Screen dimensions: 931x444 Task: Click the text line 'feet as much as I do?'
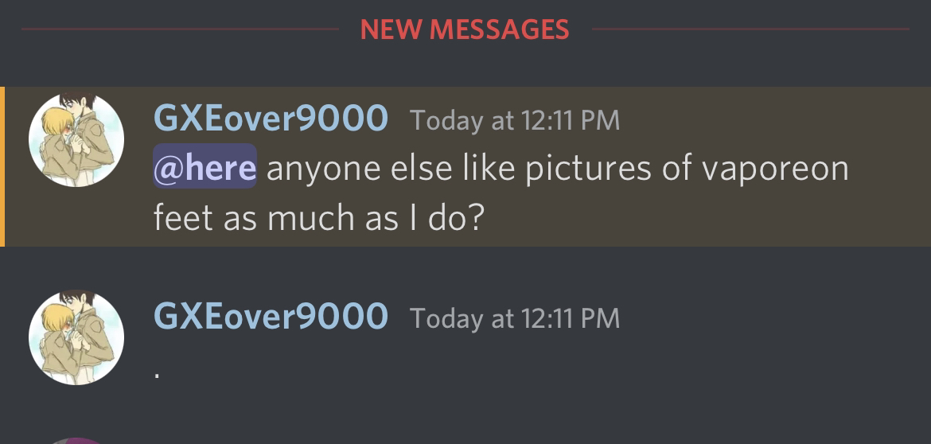319,217
